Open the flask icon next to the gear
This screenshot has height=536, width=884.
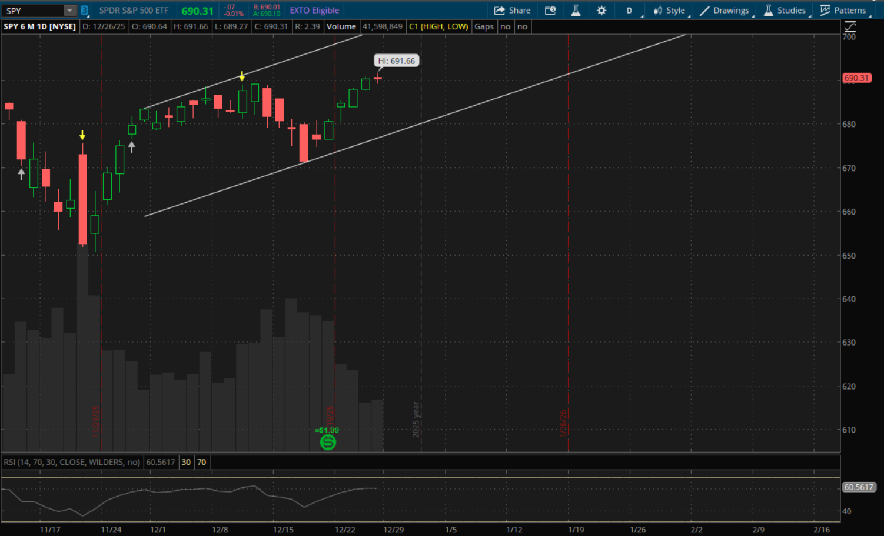[576, 11]
